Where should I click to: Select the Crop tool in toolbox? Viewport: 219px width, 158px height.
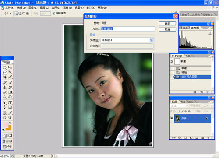point(4,77)
